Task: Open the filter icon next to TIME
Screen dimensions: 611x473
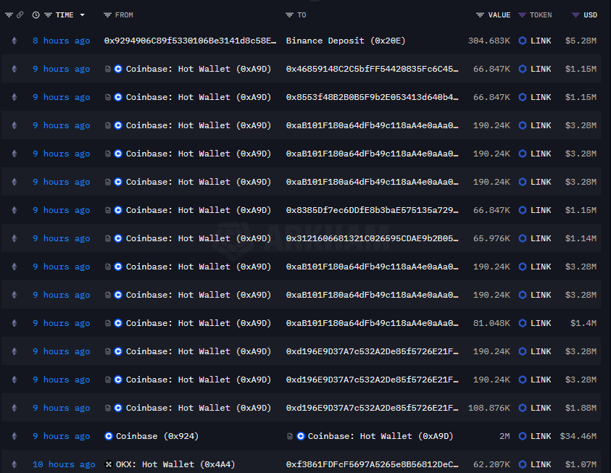Action: [49, 15]
